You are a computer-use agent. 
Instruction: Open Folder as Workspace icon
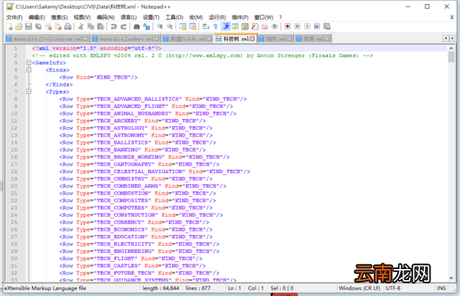[x=265, y=27]
